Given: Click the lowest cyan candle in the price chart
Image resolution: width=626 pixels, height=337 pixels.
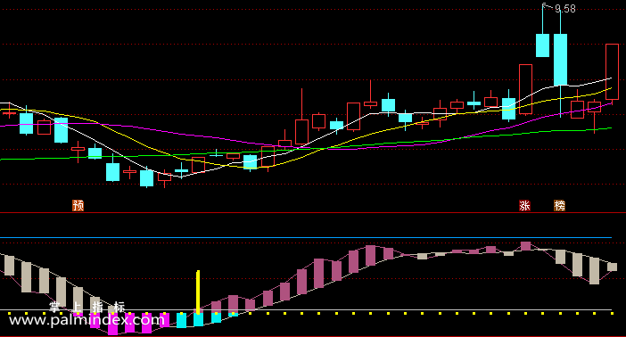Looking at the screenshot, I should tap(146, 178).
